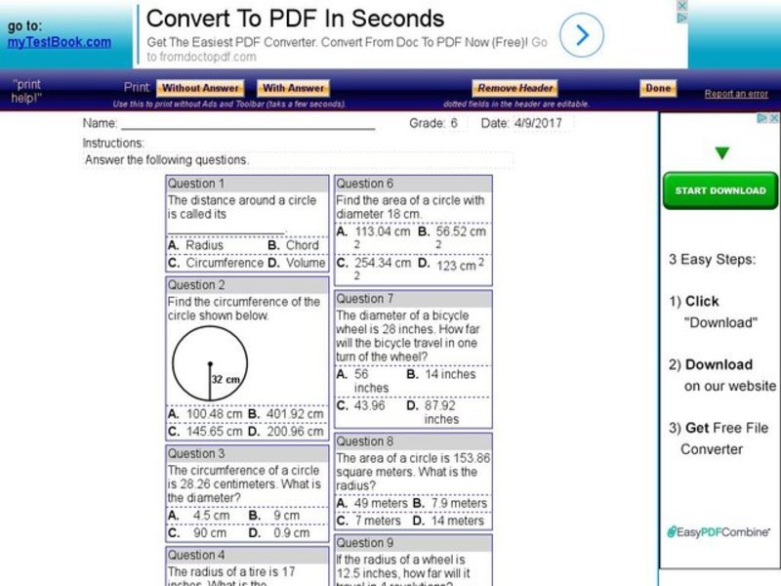Click the print help link

point(25,88)
